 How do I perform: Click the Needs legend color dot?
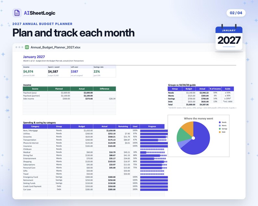coord(220,122)
